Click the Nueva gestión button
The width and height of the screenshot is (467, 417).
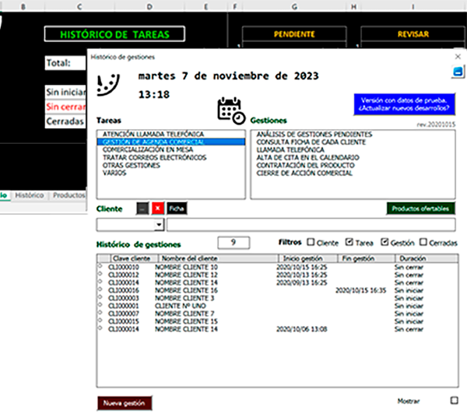click(x=125, y=402)
